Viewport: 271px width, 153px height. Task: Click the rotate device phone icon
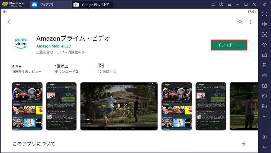(264, 65)
